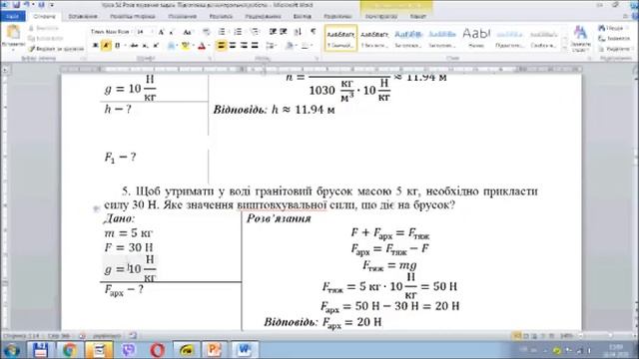The width and height of the screenshot is (639, 359).
Task: Increase font size with Grow Font icon
Action: (162, 32)
